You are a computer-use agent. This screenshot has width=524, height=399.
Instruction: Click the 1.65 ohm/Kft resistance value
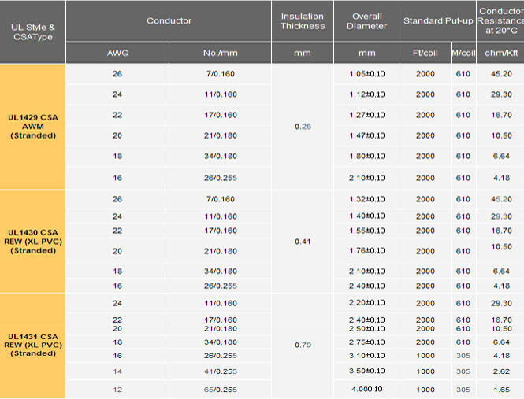501,390
